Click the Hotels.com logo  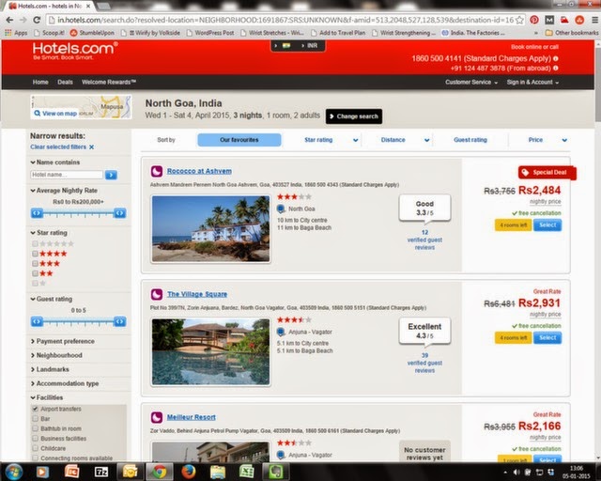[x=75, y=51]
